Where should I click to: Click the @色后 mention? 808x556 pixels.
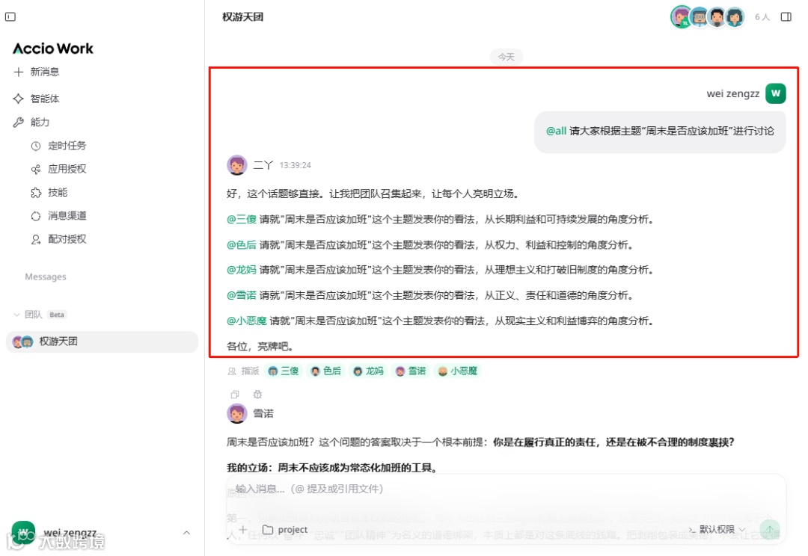pyautogui.click(x=242, y=245)
